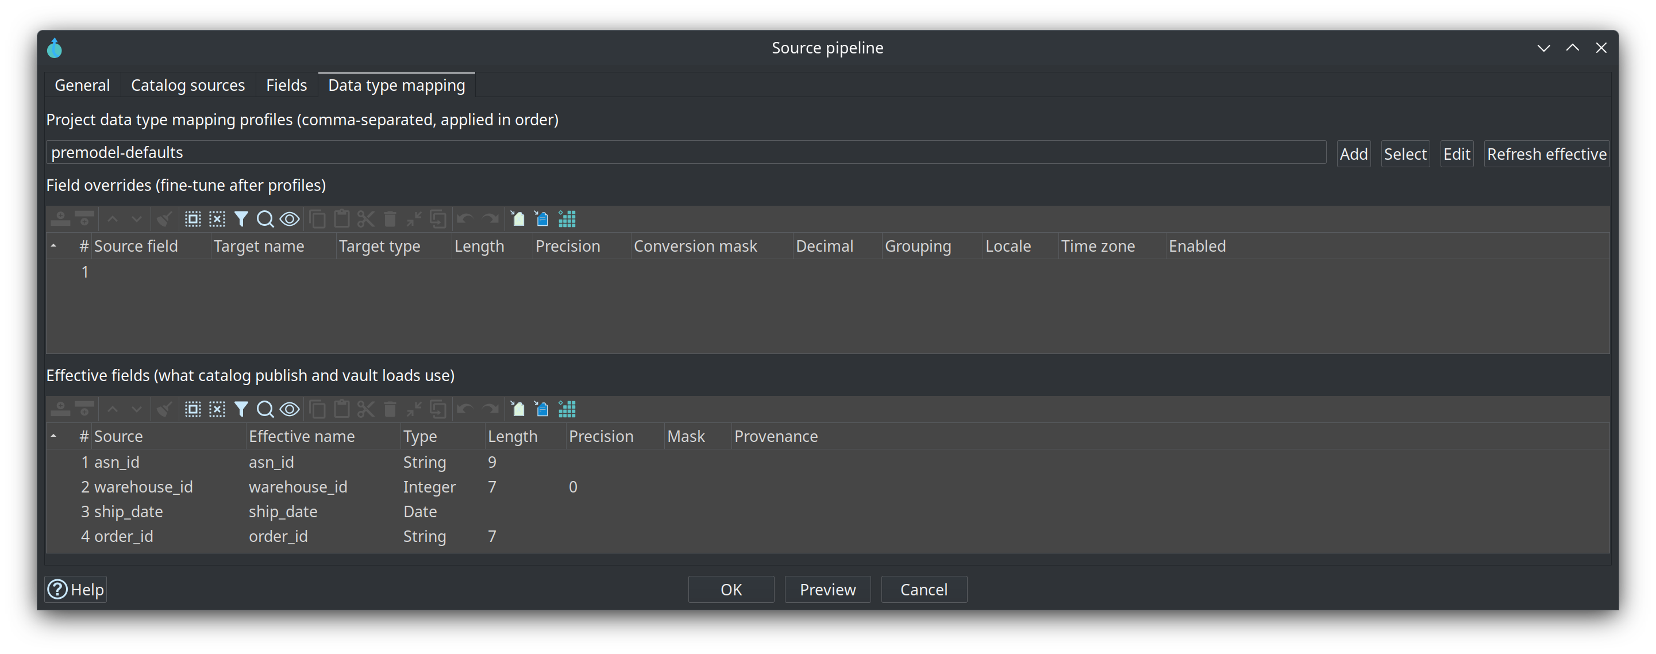1656x654 pixels.
Task: Select all rows in Effective fields toolbar
Action: tap(193, 409)
